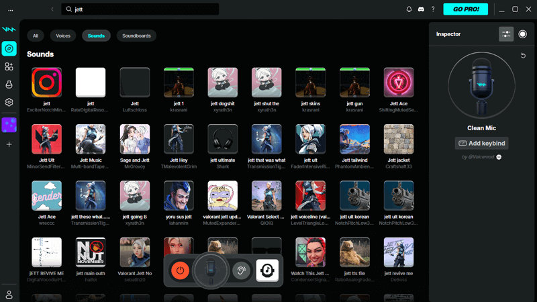
Task: Play the jett voiceline sound
Action: (x=311, y=195)
